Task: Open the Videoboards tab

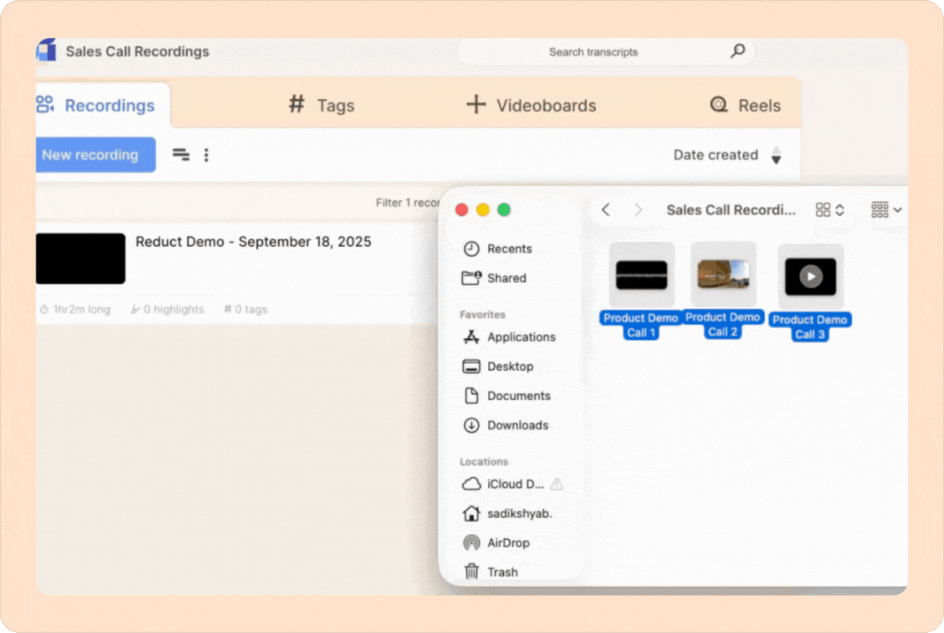Action: coord(531,105)
